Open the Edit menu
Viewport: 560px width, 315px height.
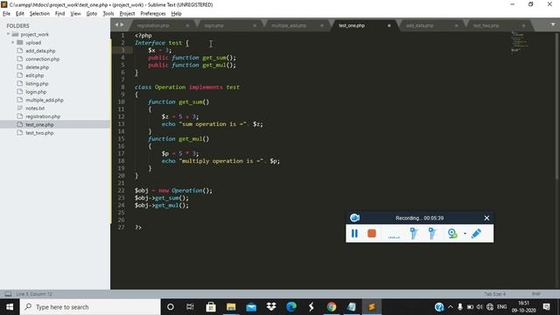tap(19, 14)
